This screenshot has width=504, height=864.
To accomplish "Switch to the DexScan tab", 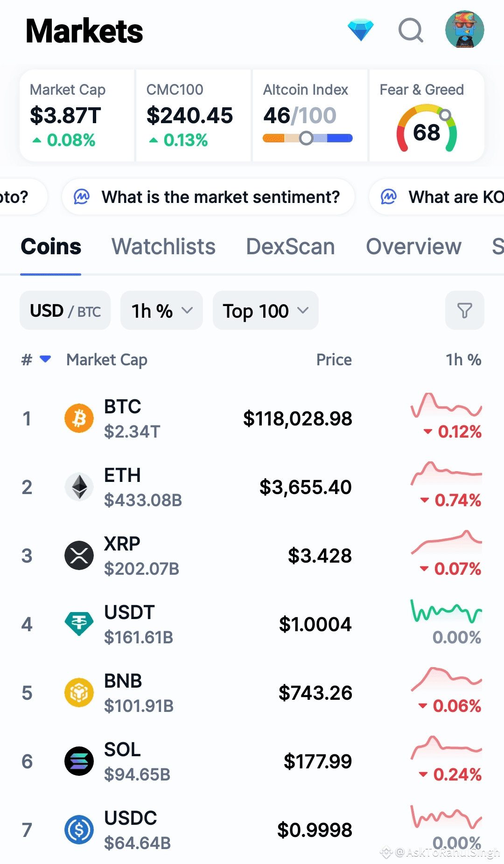I will tap(290, 246).
